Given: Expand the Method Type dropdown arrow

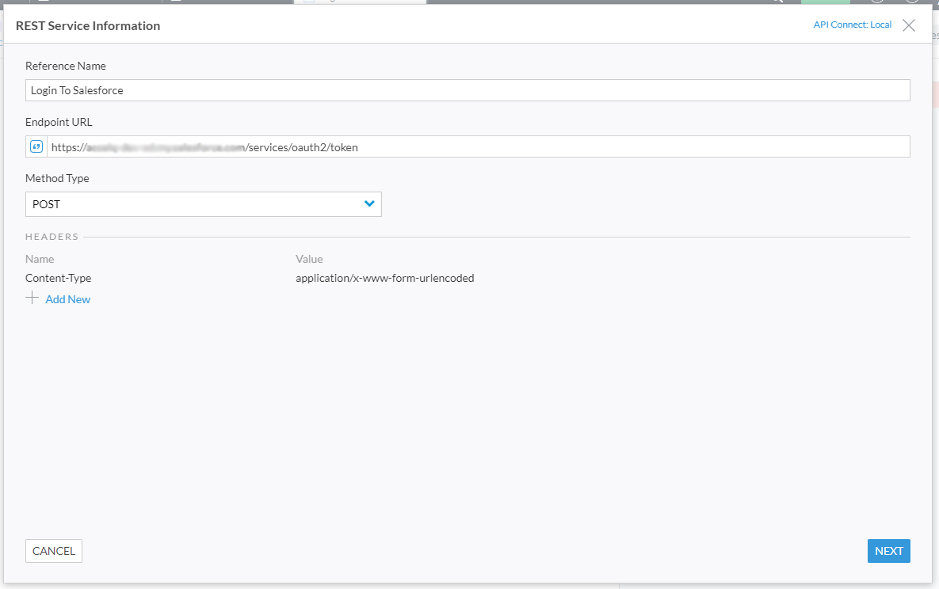Looking at the screenshot, I should pos(368,204).
